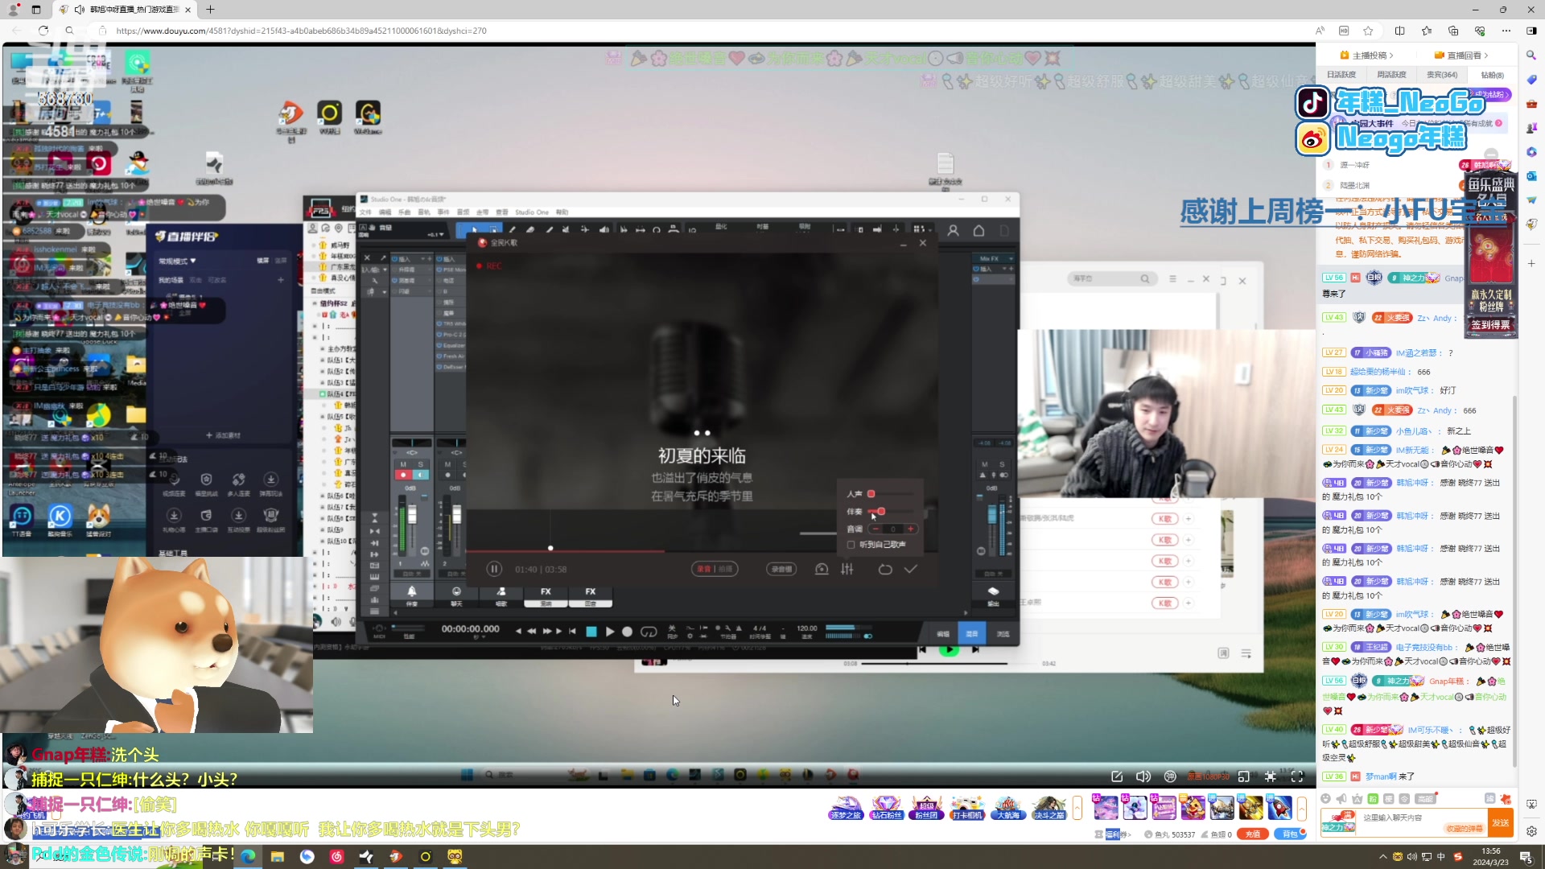This screenshot has width=1545, height=869.
Task: Click the 钻石粉丝 icon
Action: tap(886, 807)
